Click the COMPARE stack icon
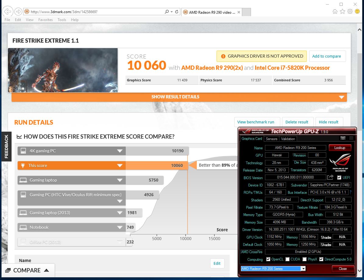The width and height of the screenshot is (364, 280). pyautogui.click(x=8, y=270)
